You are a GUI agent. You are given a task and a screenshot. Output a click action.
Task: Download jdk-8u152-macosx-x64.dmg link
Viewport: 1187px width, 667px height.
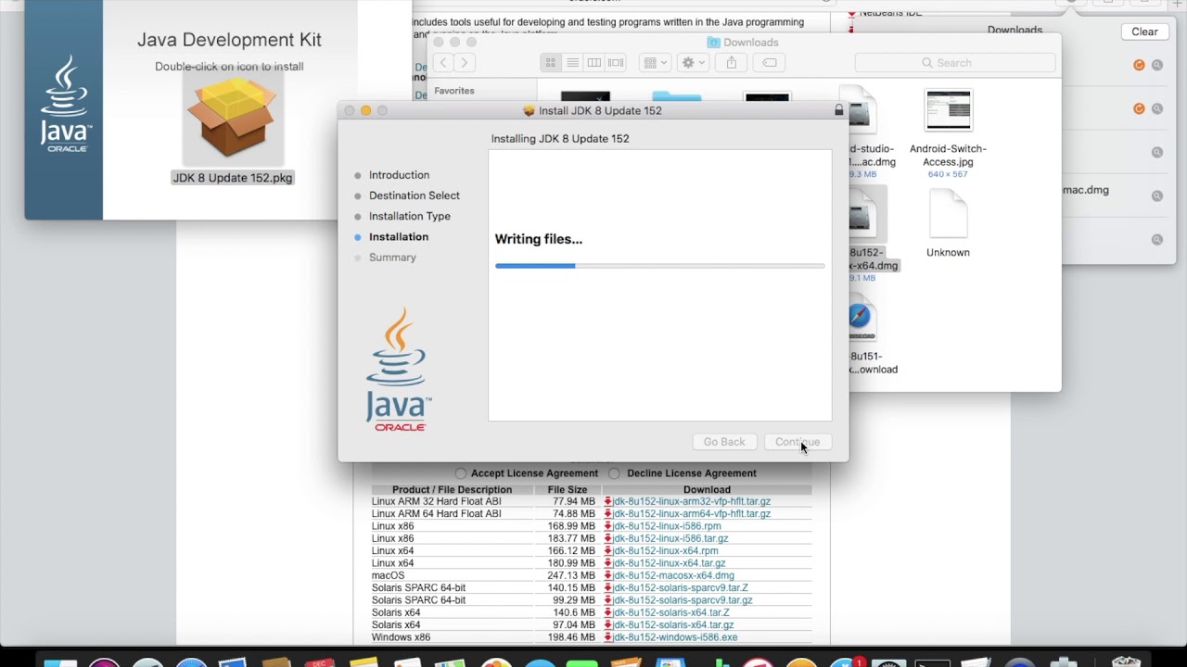673,575
